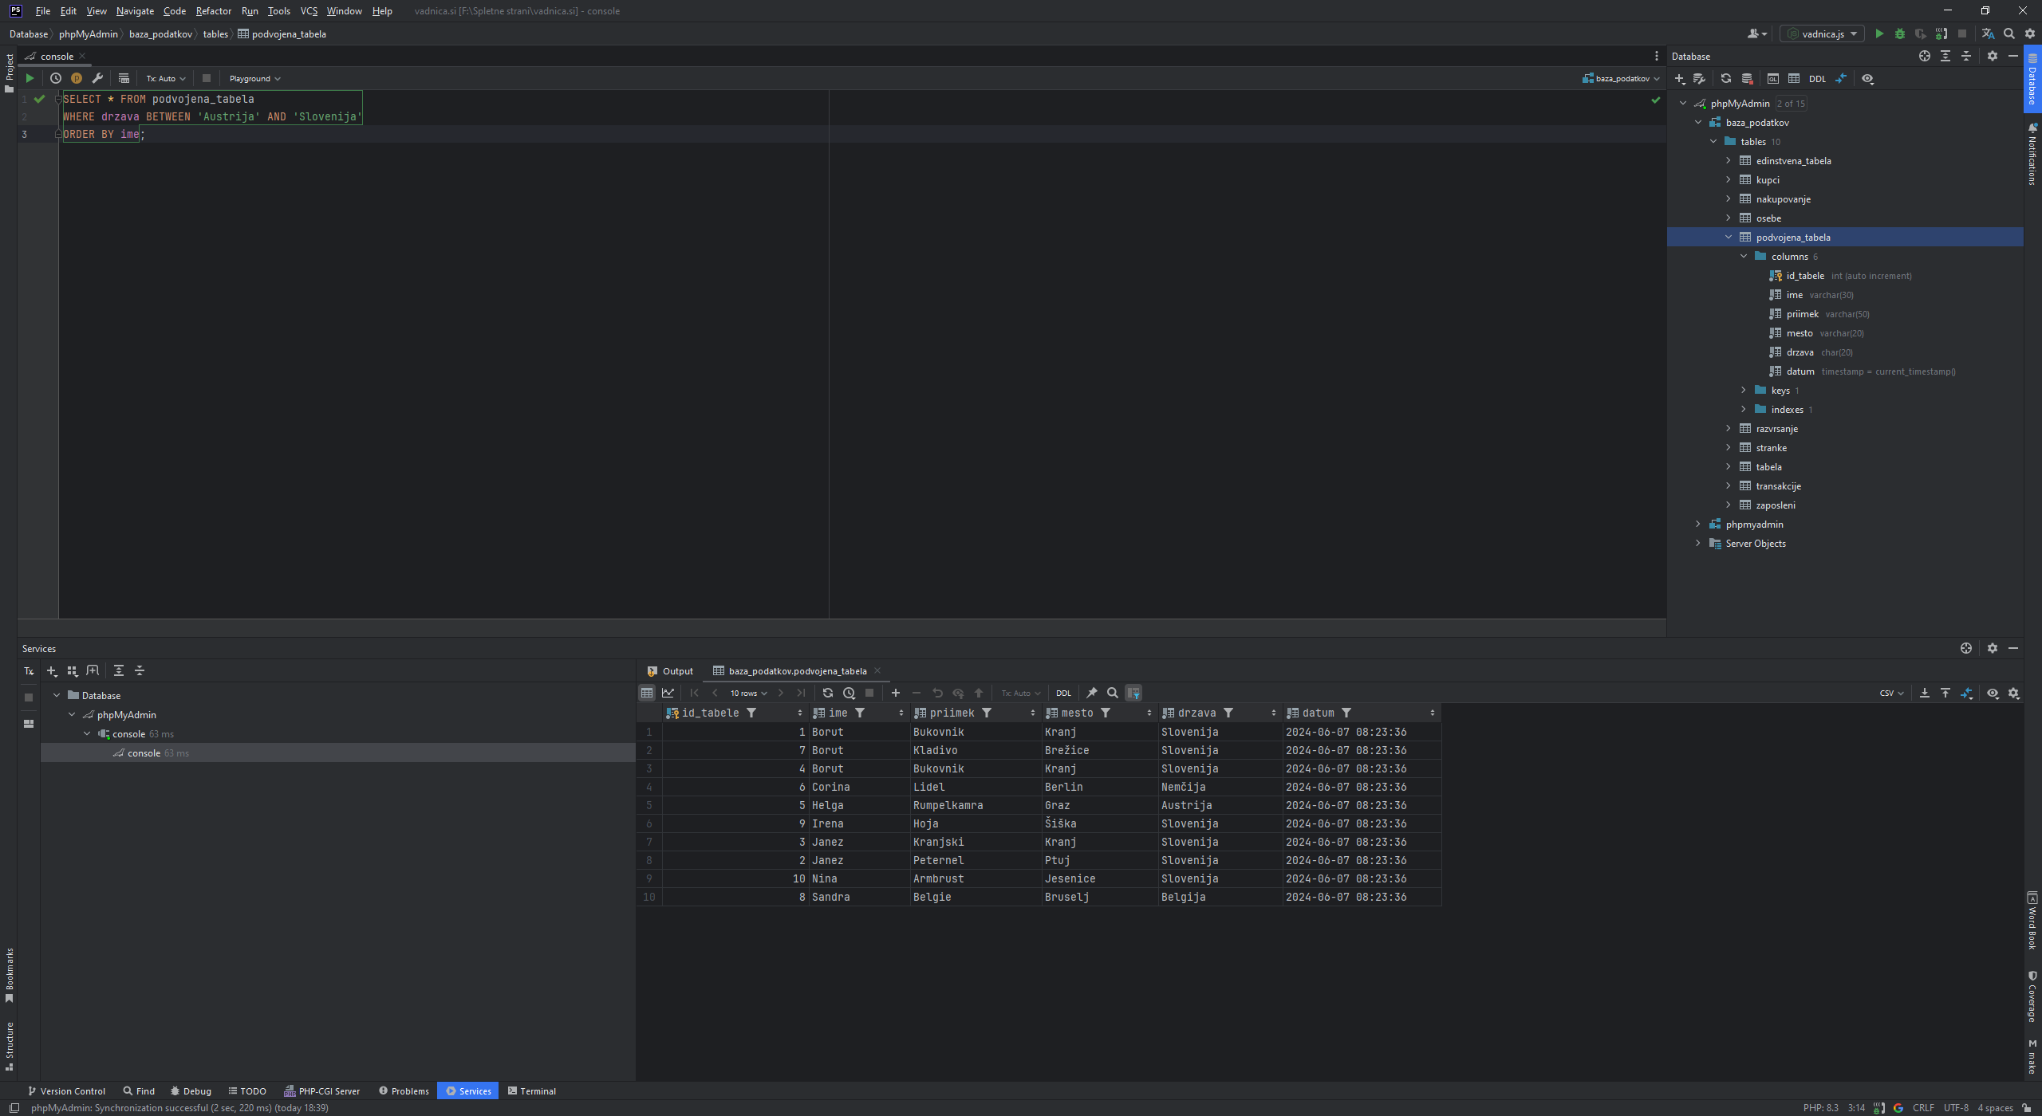
Task: Run the SQL query with Execute button
Action: click(30, 78)
